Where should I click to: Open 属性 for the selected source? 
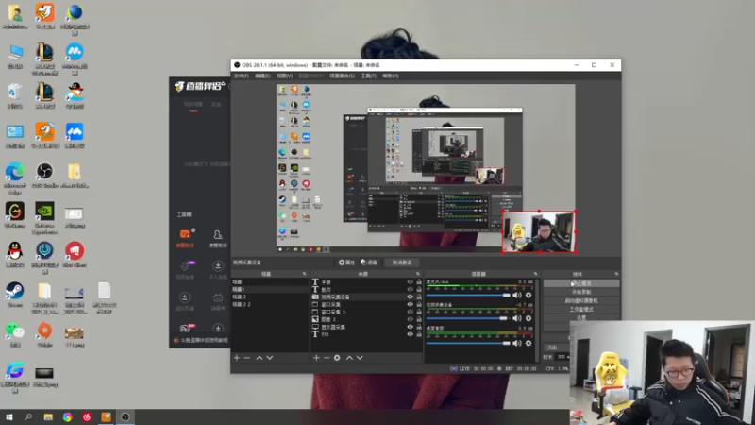(x=346, y=263)
